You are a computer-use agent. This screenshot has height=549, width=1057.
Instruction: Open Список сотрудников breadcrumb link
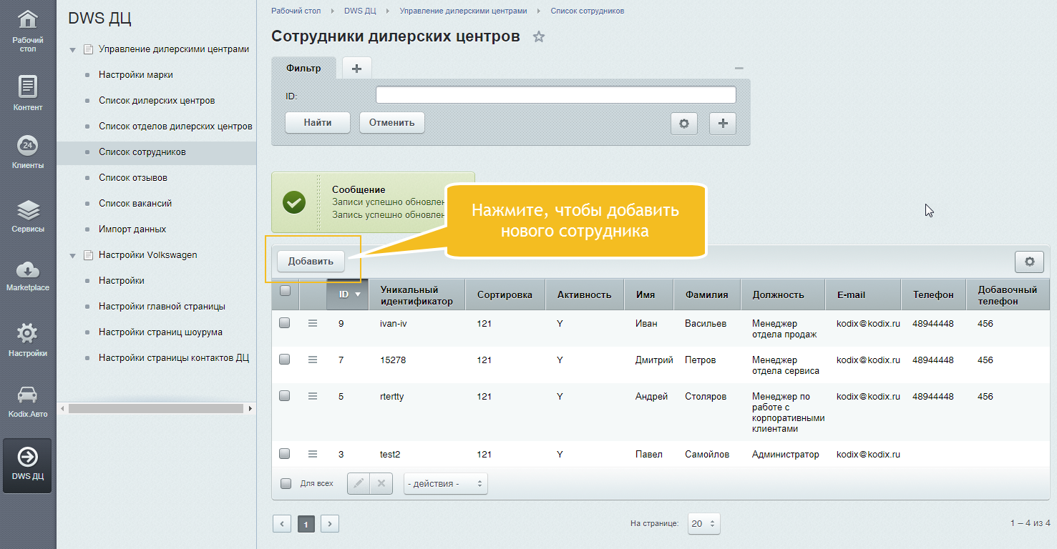point(588,11)
